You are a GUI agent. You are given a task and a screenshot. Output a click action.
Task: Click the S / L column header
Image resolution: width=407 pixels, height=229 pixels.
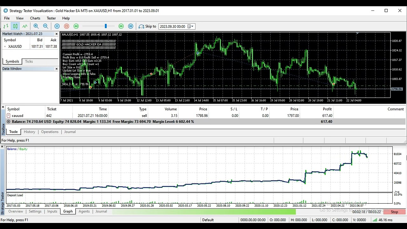[234, 109]
